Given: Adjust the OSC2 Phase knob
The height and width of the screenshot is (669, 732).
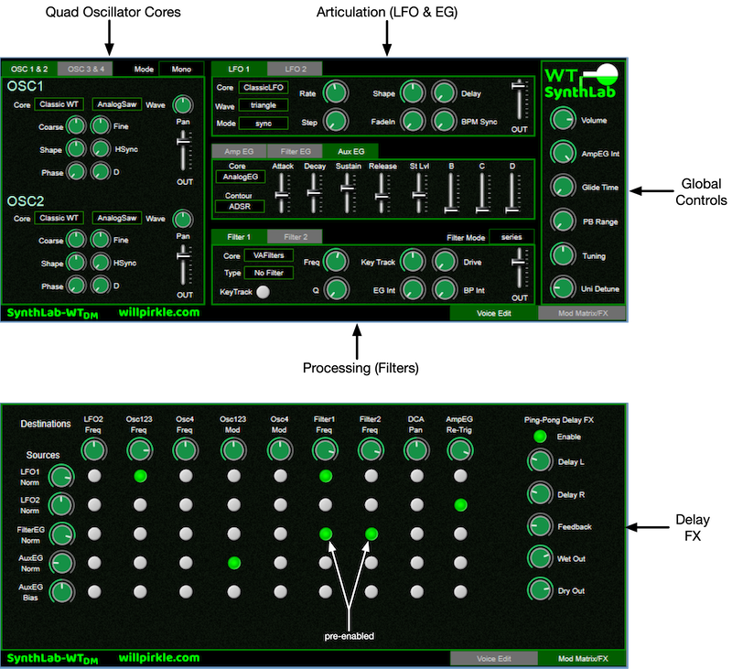Looking at the screenshot, I should pos(76,286).
